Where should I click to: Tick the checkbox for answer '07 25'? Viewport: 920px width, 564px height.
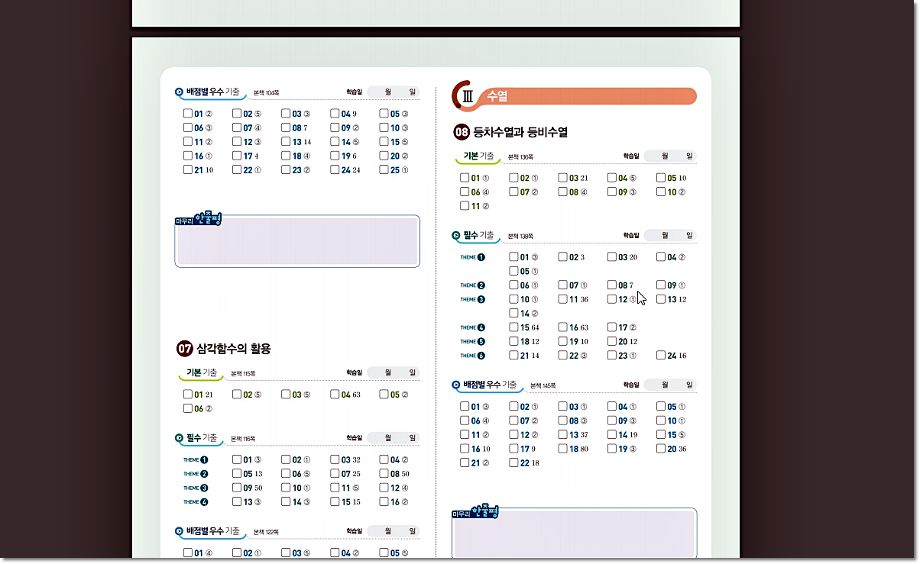(335, 474)
